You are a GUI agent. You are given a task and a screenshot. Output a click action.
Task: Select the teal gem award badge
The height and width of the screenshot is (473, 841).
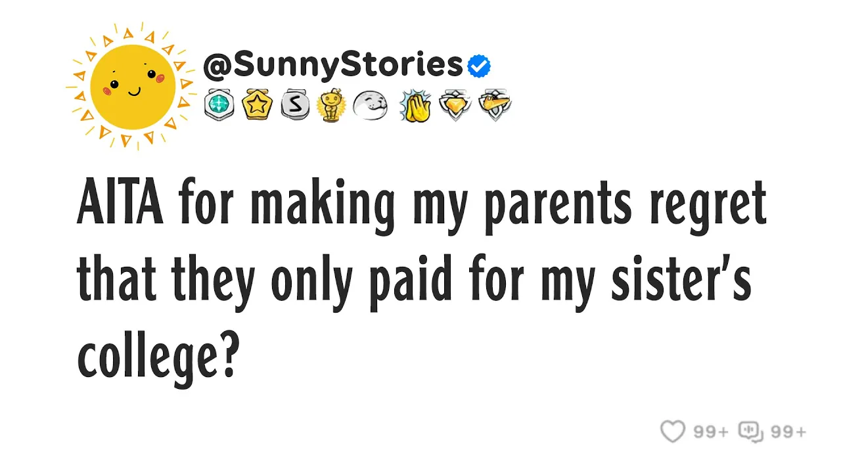click(219, 105)
